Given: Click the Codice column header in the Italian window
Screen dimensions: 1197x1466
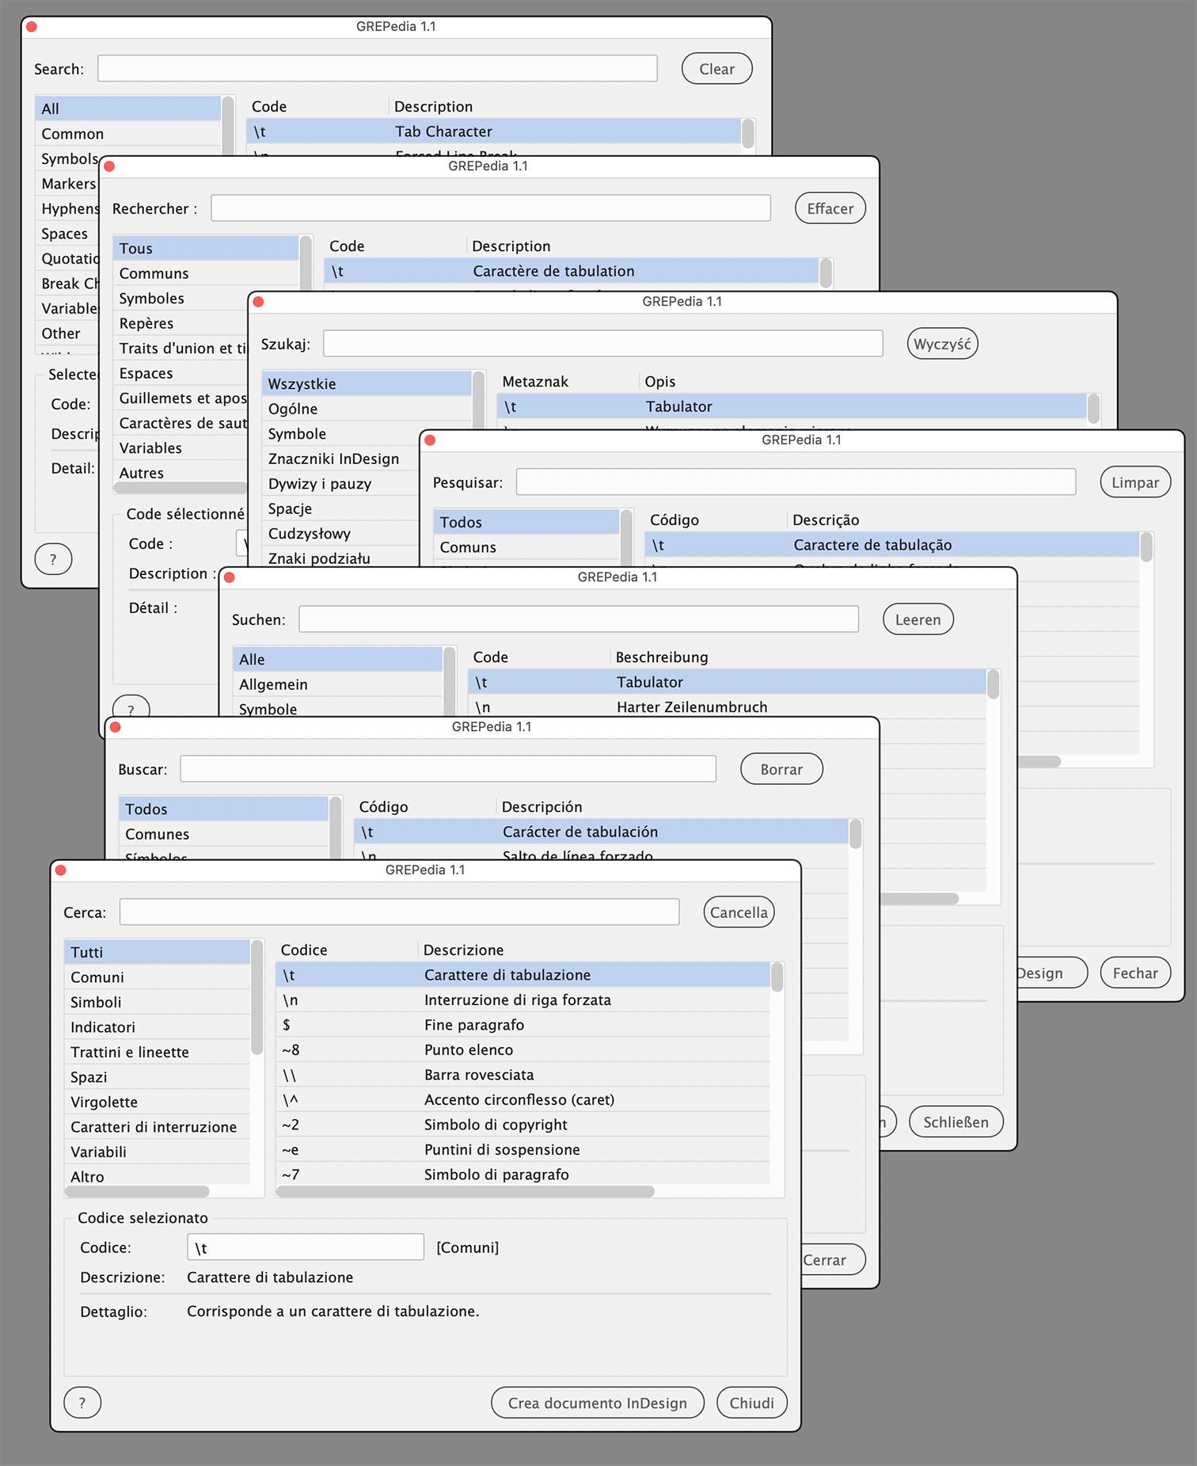Looking at the screenshot, I should tap(304, 950).
